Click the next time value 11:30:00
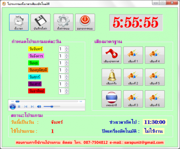This screenshot has height=149, width=180. coord(155,122)
